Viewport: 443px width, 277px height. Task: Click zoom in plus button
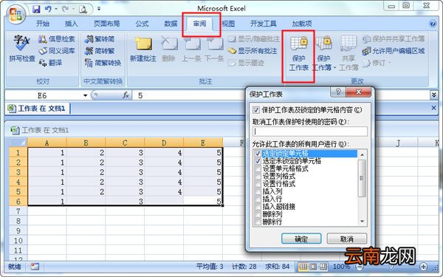(x=423, y=267)
